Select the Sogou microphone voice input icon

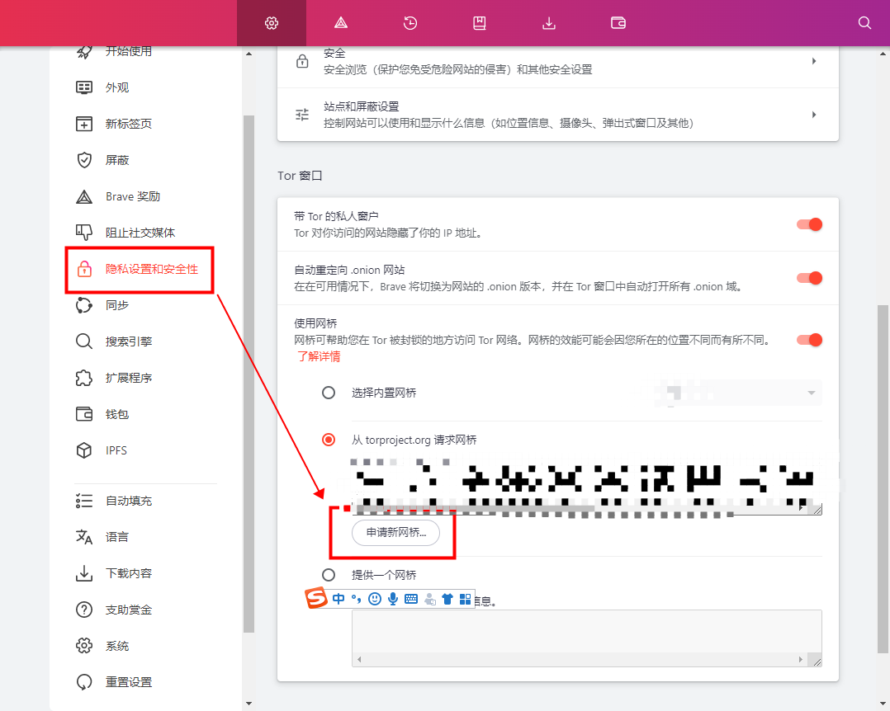(392, 599)
